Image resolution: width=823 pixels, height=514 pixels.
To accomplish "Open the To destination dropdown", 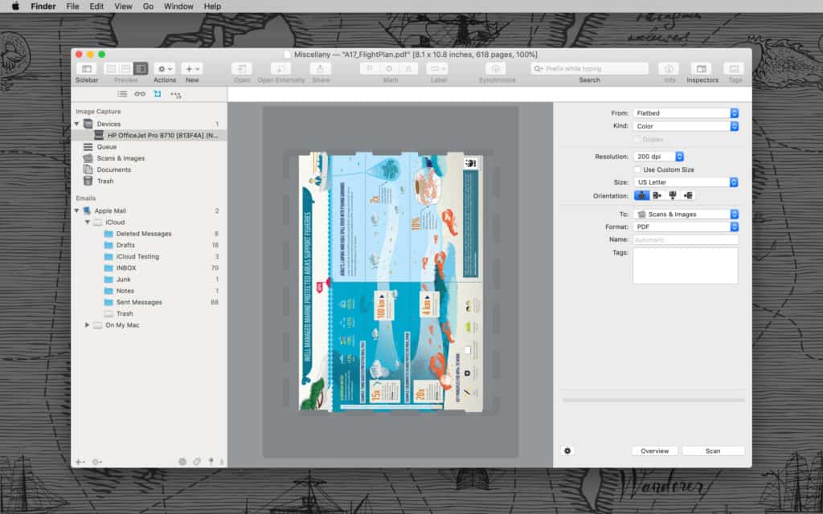I will click(686, 214).
